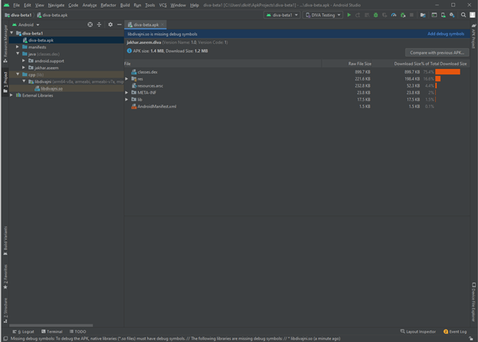This screenshot has width=478, height=342.
Task: Run the app with the green play icon
Action: [349, 15]
